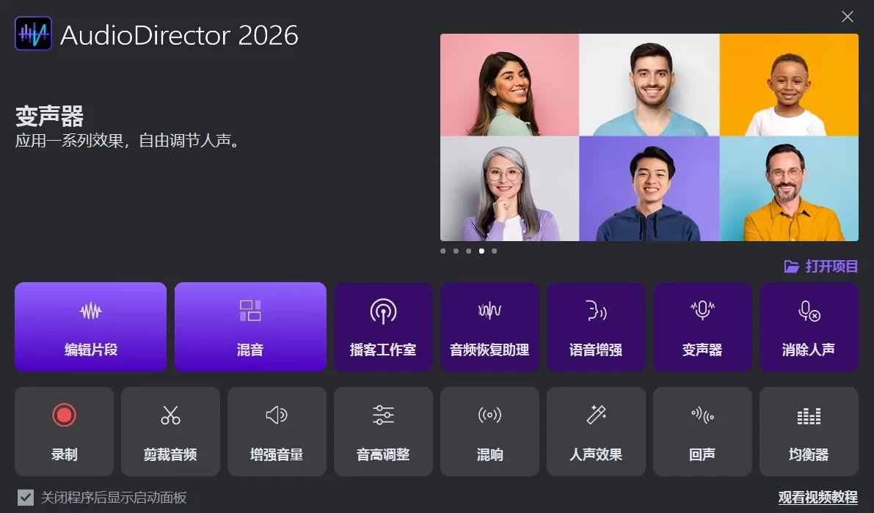Open the 均衡器 (Equalizer) tool
This screenshot has height=513, width=874.
[809, 431]
